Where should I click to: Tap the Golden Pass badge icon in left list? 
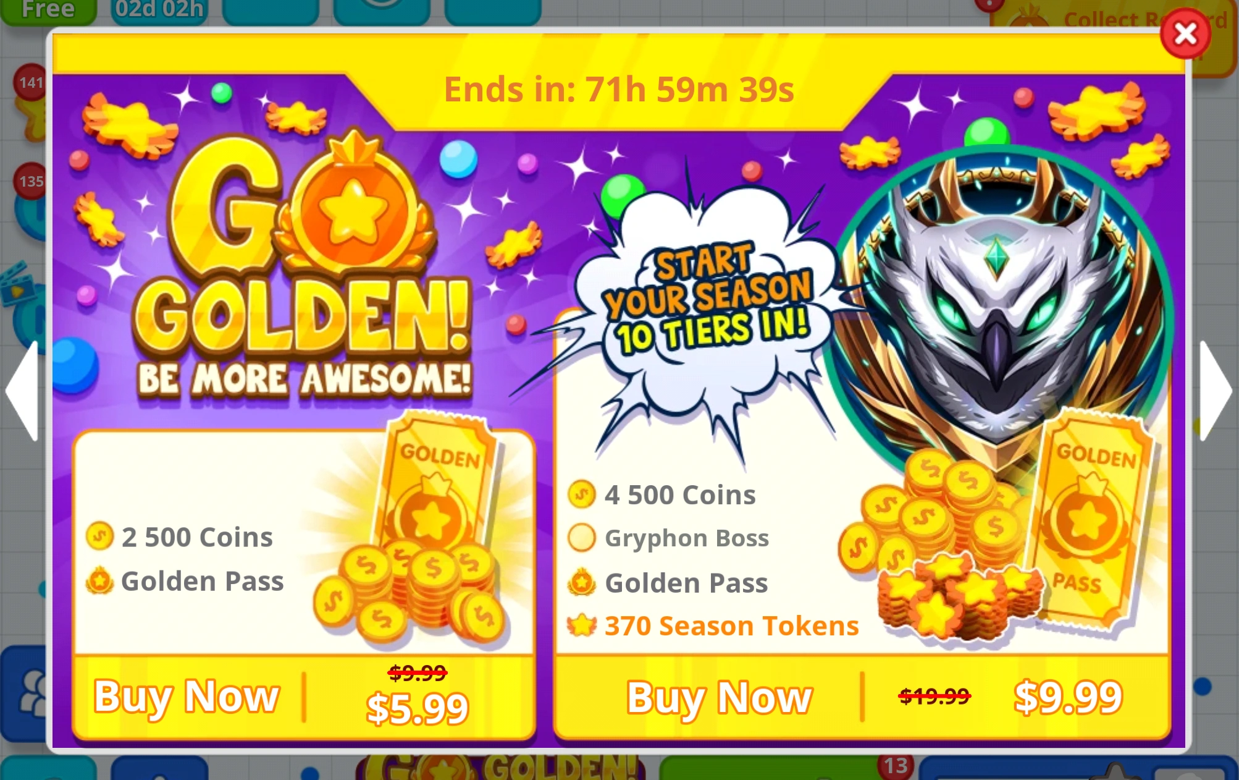click(99, 580)
